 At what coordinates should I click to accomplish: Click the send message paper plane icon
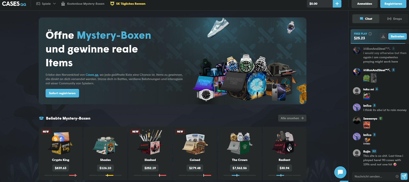(404, 176)
